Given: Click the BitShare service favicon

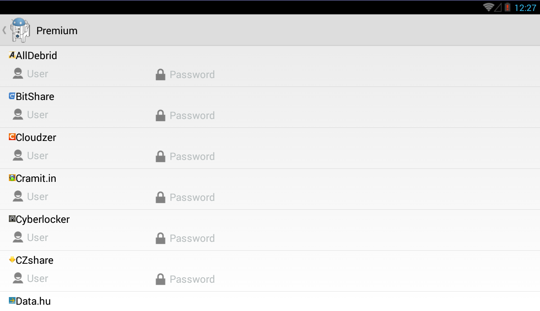Looking at the screenshot, I should 11,96.
